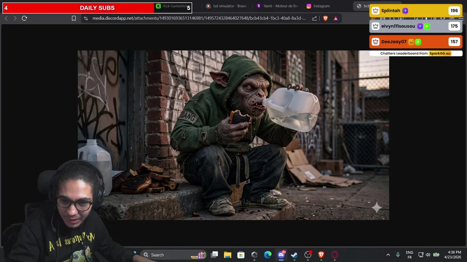Image resolution: width=467 pixels, height=262 pixels.
Task: Open the volume tray icon
Action: pos(428,255)
